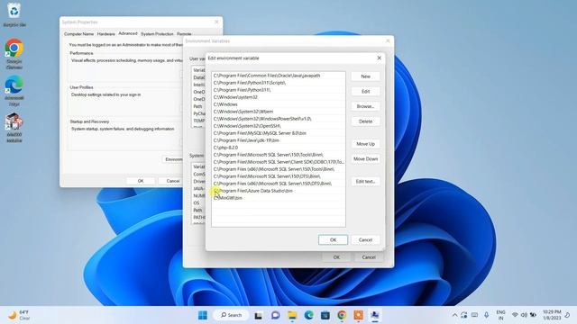Select the MySQL Server 8.0\bin entry
The height and width of the screenshot is (324, 577).
pos(279,133)
